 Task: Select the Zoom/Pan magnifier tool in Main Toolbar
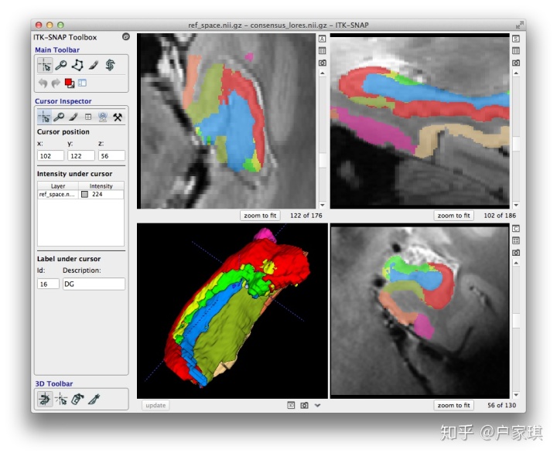pyautogui.click(x=61, y=65)
